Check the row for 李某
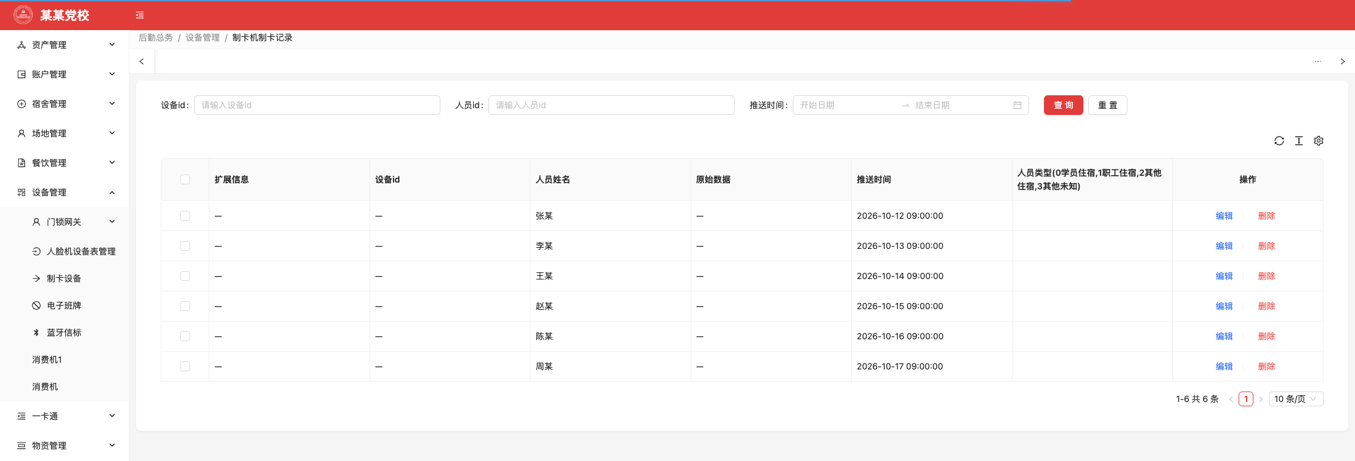Viewport: 1355px width, 461px height. point(185,246)
